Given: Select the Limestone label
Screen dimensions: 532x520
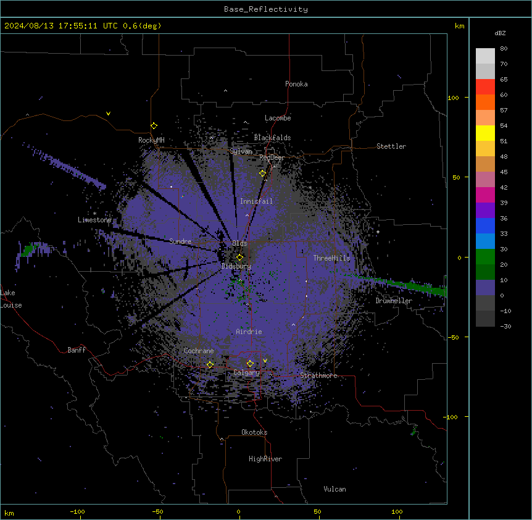Looking at the screenshot, I should click(x=94, y=220).
